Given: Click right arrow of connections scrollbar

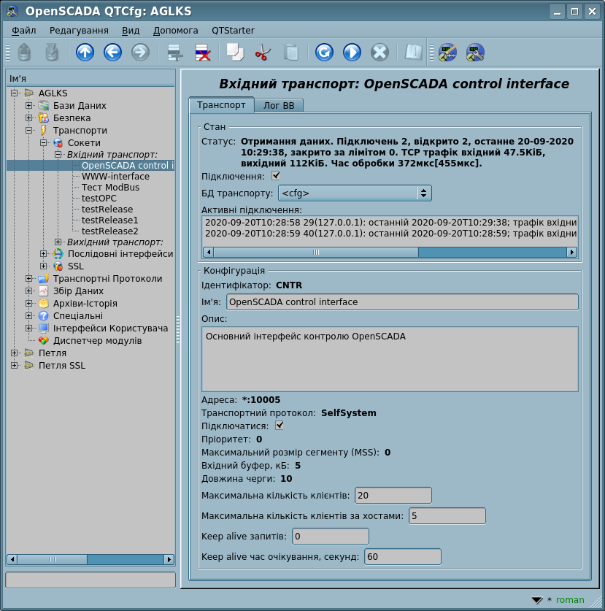Looking at the screenshot, I should (572, 252).
